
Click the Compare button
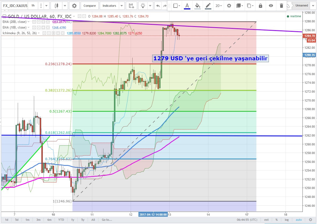[x=90, y=6]
